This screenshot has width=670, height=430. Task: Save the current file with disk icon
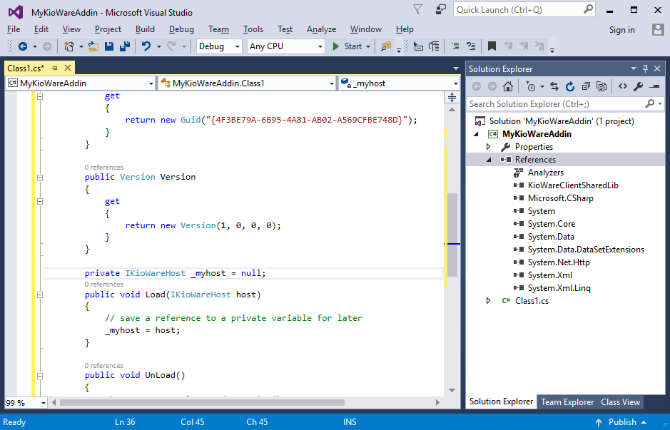pos(109,46)
